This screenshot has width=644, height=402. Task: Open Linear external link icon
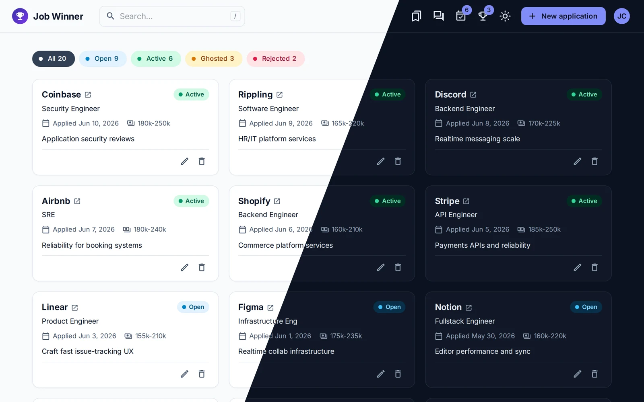click(74, 308)
